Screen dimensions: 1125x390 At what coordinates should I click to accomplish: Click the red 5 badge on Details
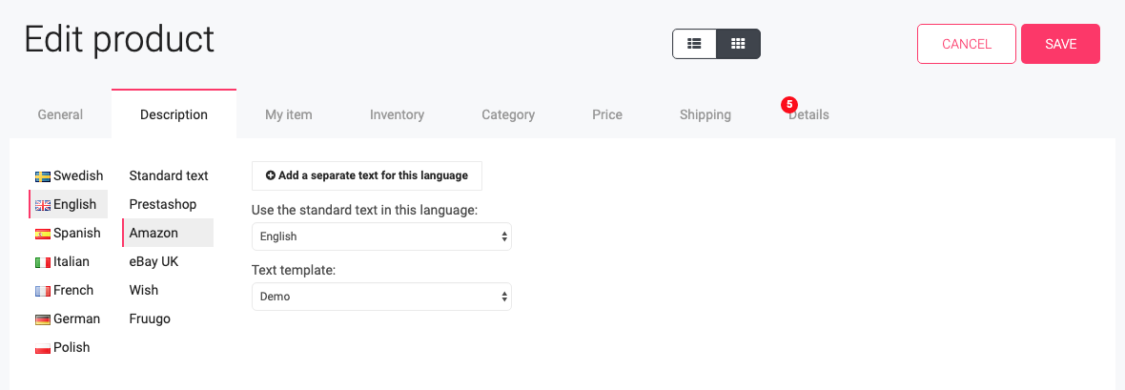pyautogui.click(x=789, y=104)
